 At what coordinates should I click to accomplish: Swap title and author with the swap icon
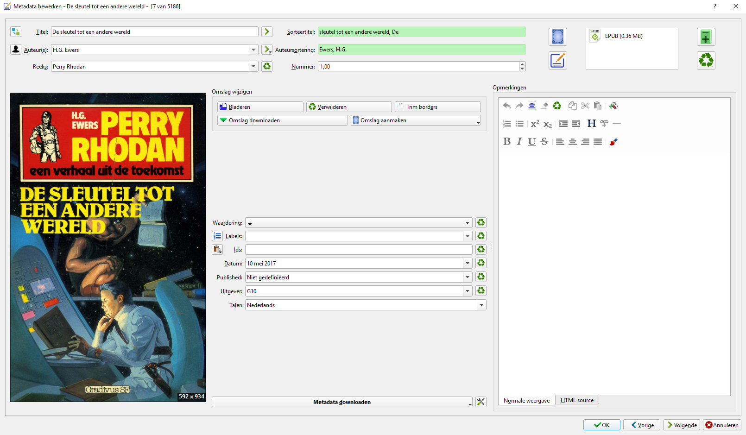(16, 32)
